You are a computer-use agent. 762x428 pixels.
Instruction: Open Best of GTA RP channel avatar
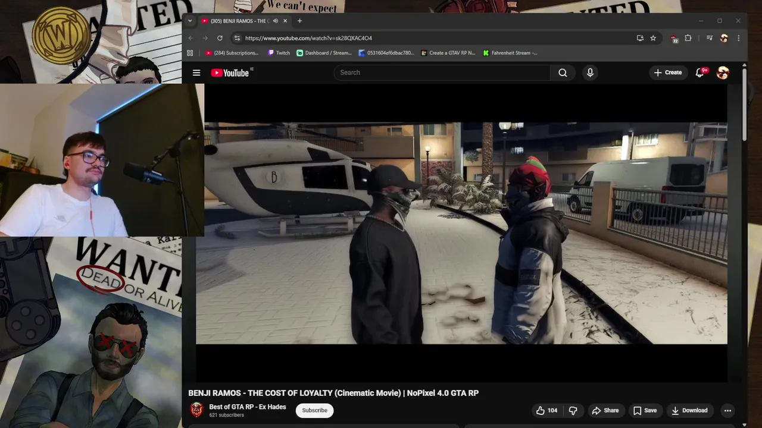coord(196,410)
